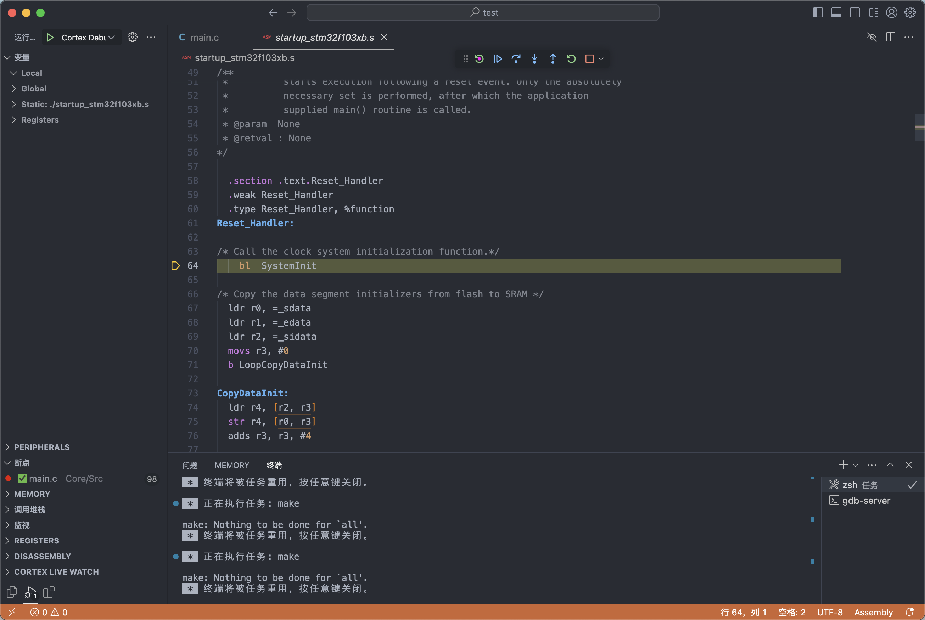Toggle the bottom panel layout icon
This screenshot has height=620, width=925.
tap(836, 13)
